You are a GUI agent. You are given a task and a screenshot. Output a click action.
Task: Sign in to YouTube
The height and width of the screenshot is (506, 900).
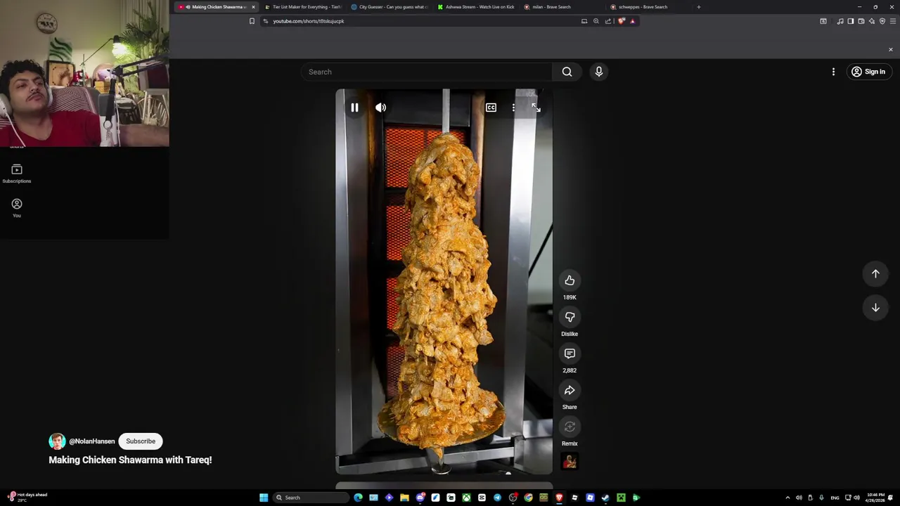pos(868,72)
